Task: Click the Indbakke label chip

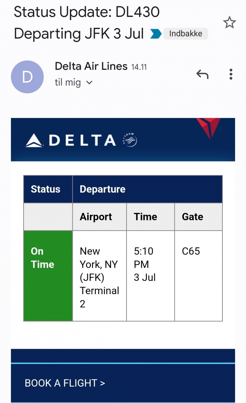Action: (186, 34)
